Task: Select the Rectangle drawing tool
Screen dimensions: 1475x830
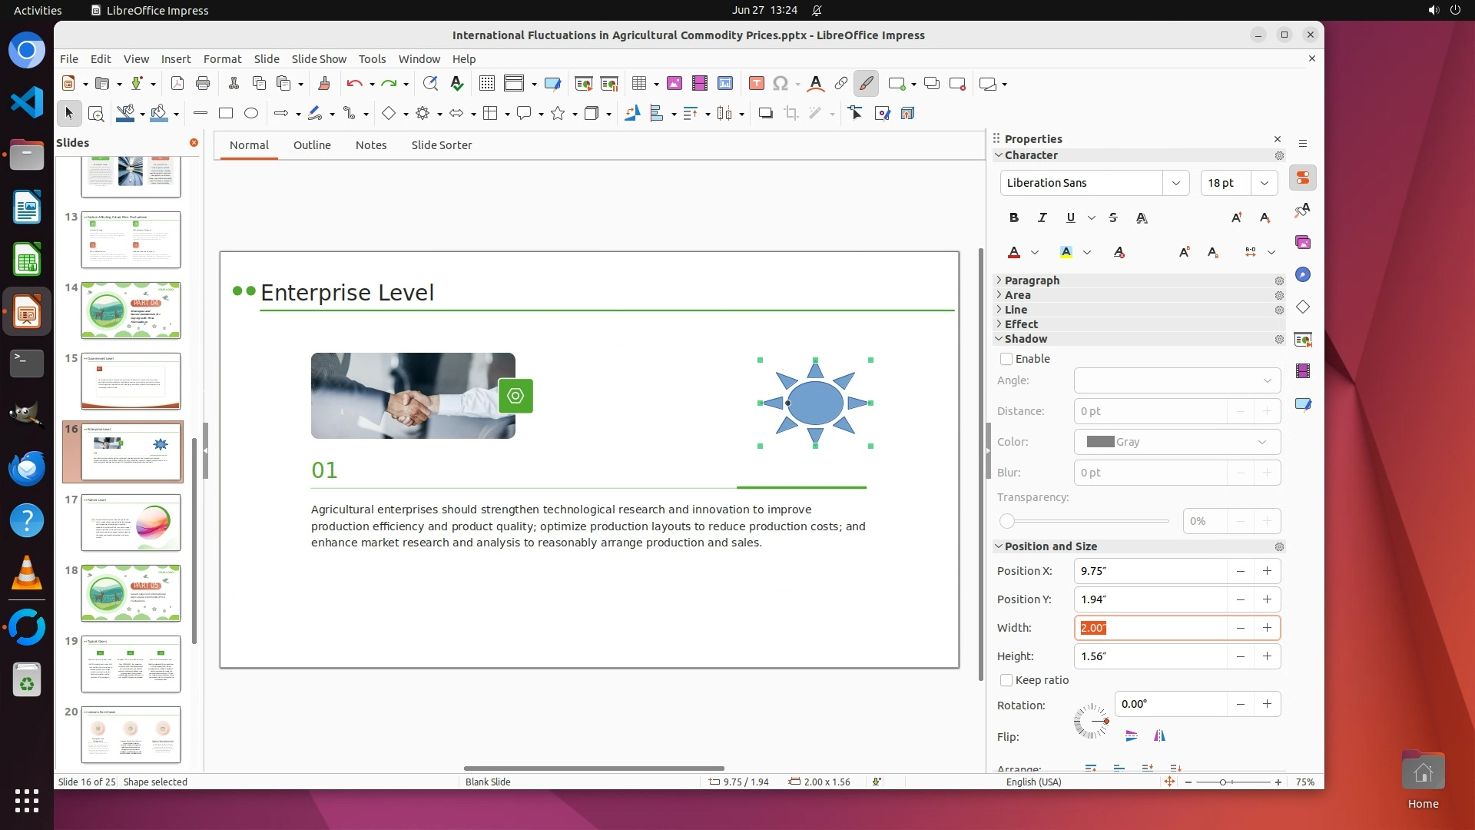Action: click(226, 114)
